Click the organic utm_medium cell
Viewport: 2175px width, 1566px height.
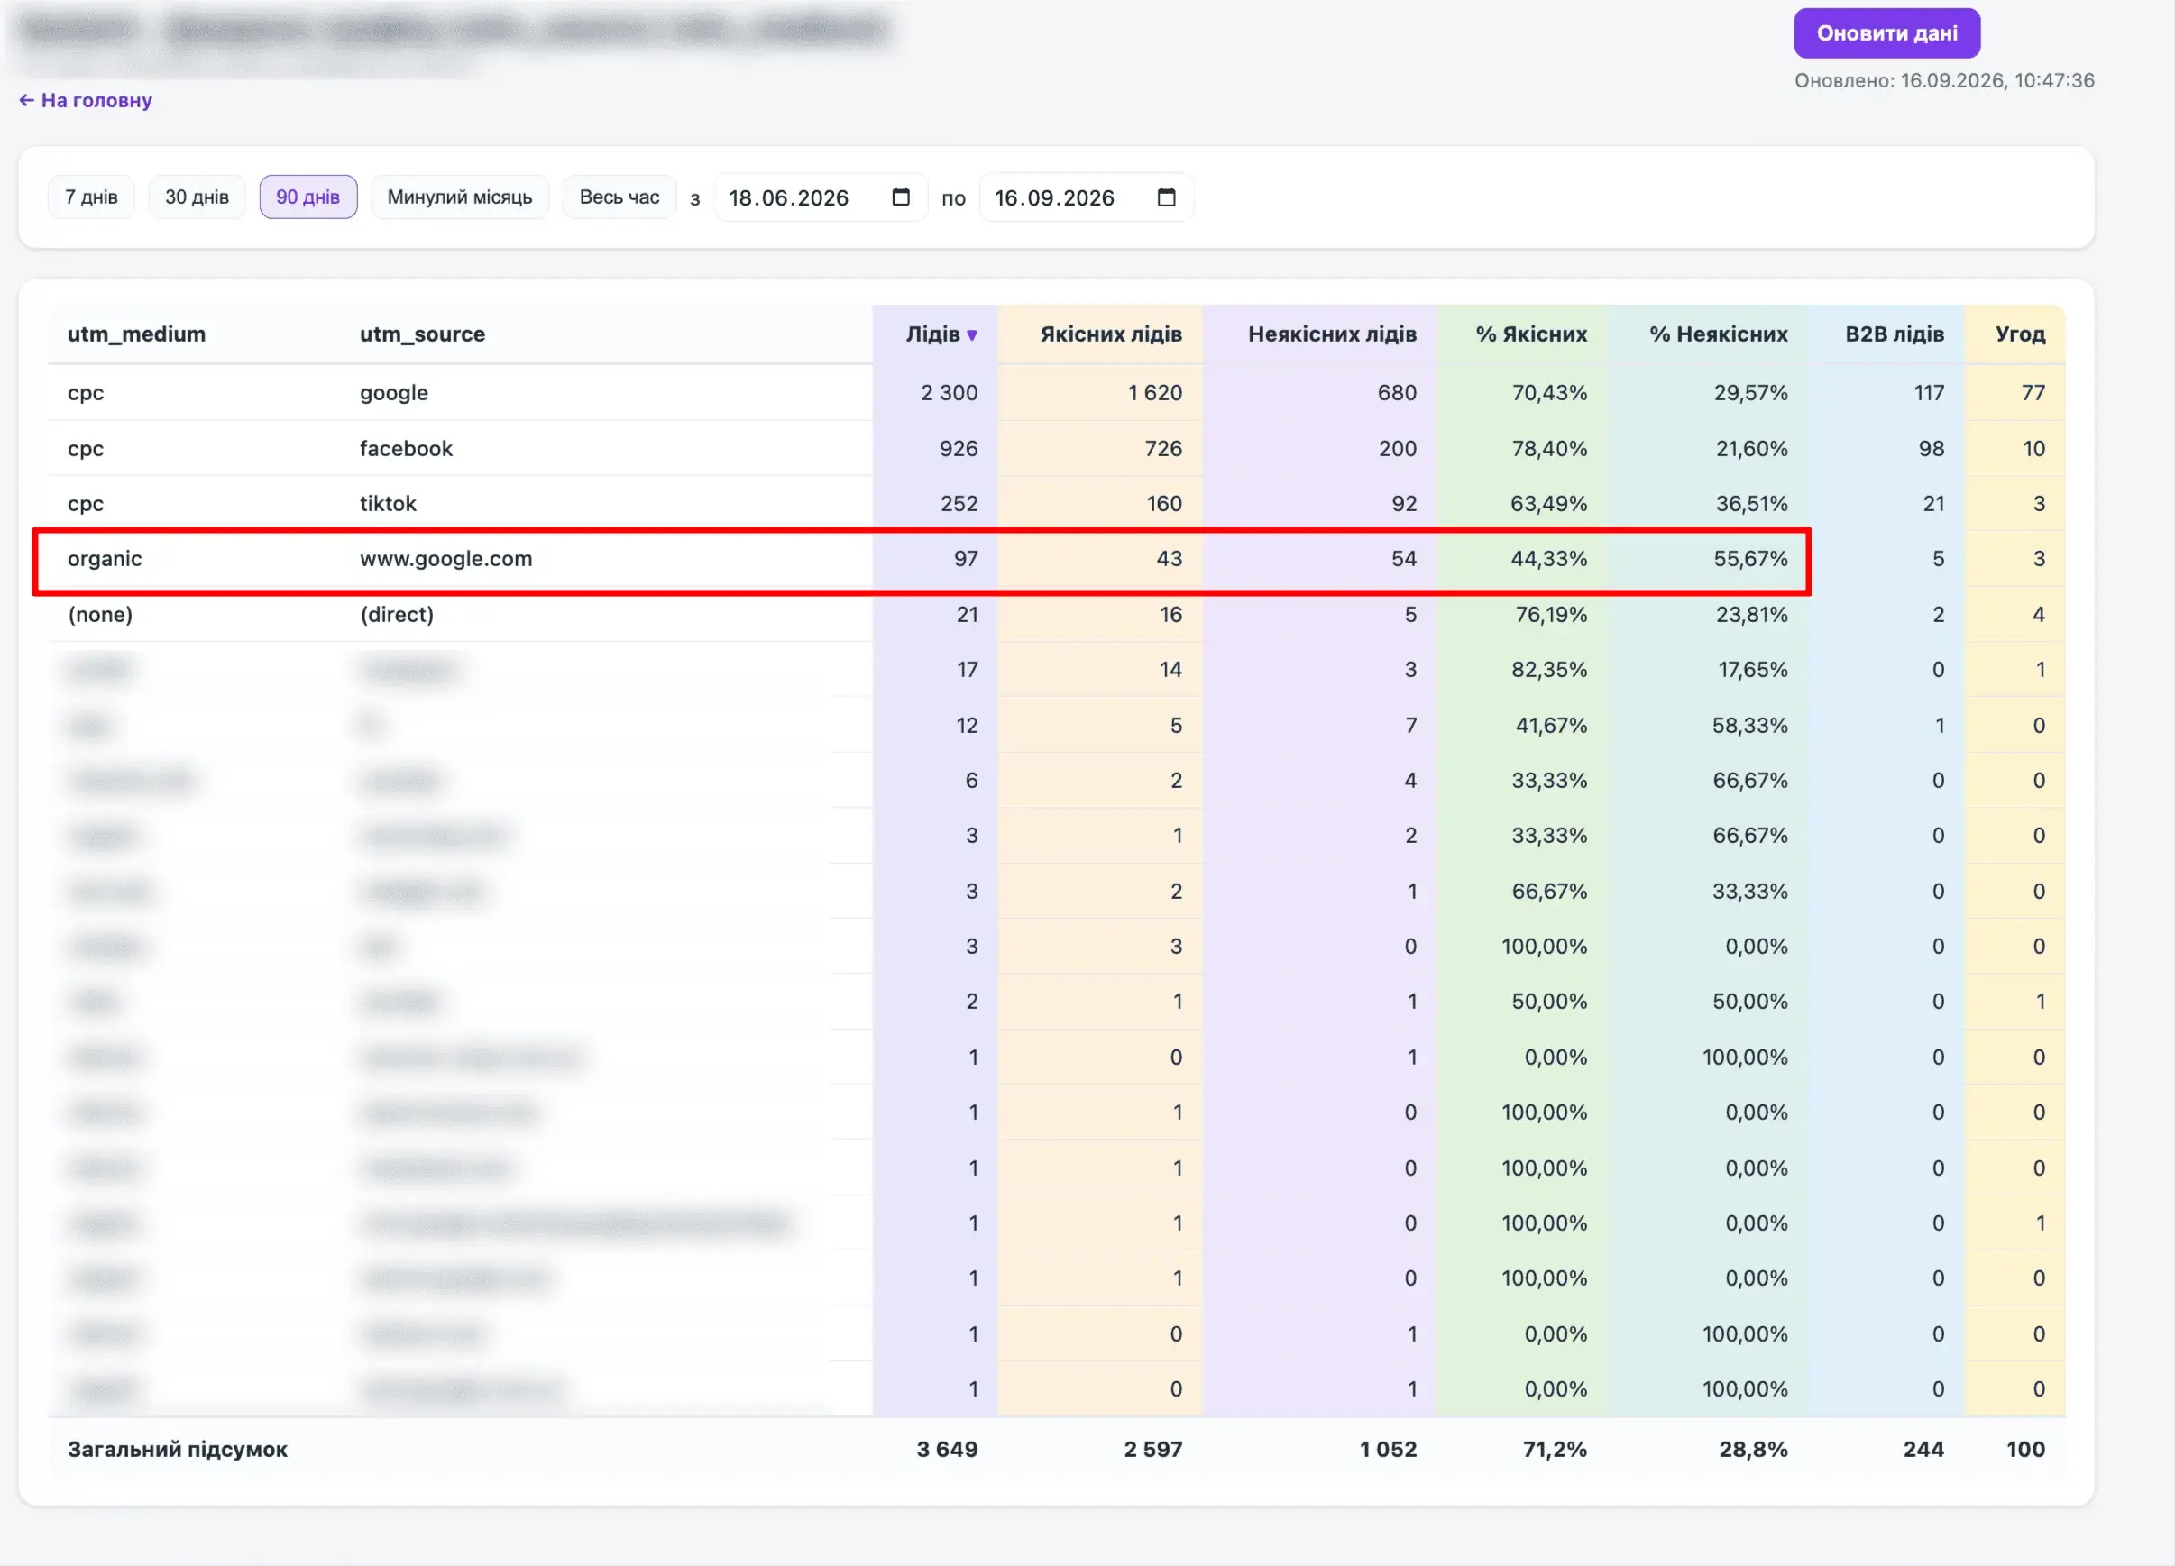pos(105,558)
